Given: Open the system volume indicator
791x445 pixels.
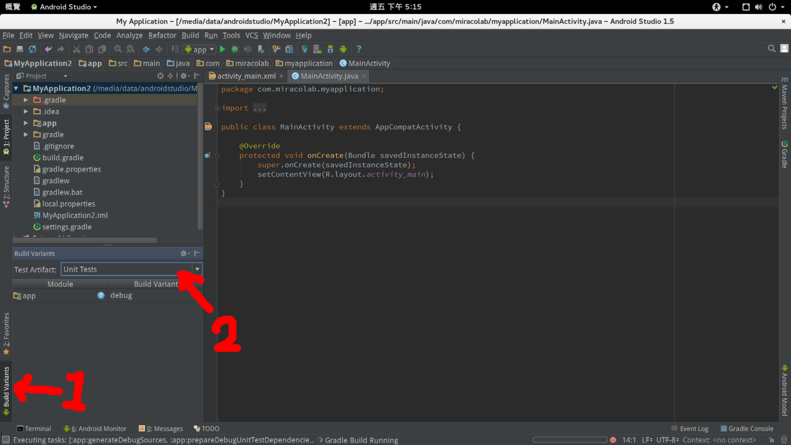Looking at the screenshot, I should (759, 7).
